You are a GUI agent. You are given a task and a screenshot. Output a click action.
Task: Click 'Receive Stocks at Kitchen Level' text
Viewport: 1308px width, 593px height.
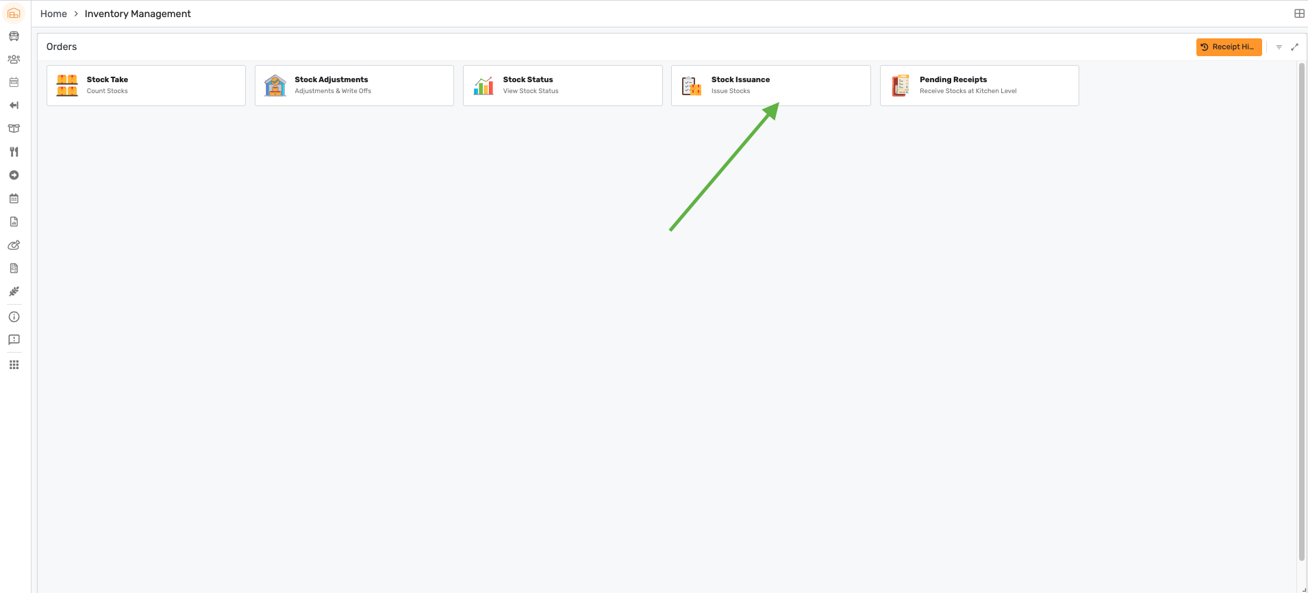click(x=968, y=91)
